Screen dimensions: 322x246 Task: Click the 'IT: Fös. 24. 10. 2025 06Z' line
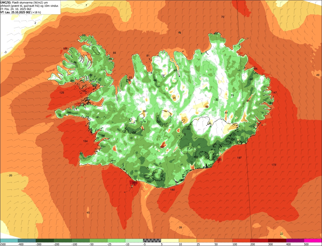16,9
